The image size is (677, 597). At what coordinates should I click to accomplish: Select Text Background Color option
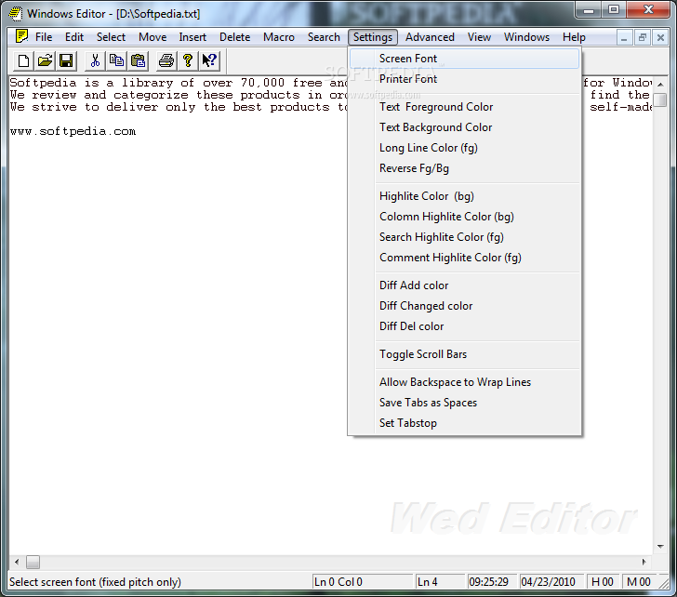point(464,127)
